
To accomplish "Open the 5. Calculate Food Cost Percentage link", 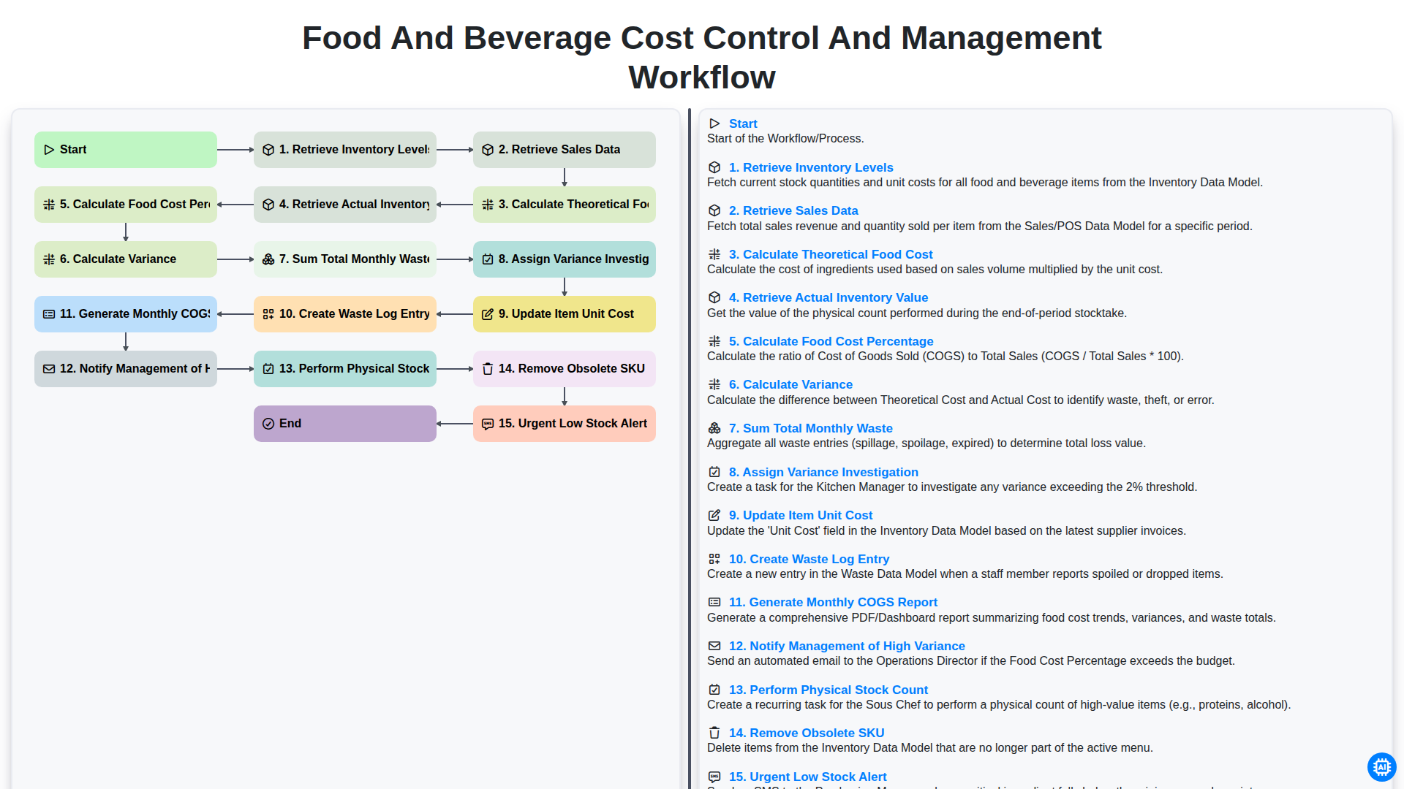I will [x=831, y=341].
